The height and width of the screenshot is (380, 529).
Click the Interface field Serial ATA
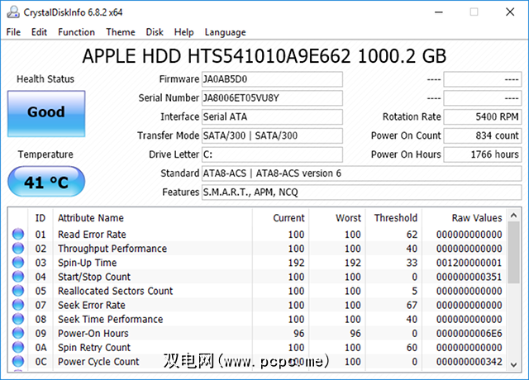point(272,117)
